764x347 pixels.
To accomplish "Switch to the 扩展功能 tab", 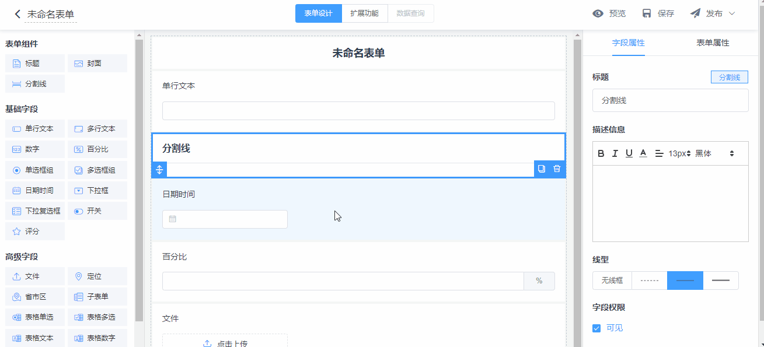I will click(364, 13).
